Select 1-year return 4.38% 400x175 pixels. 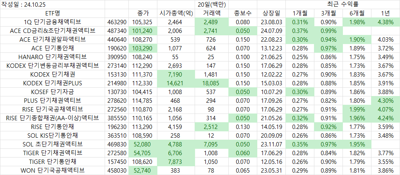[385, 22]
